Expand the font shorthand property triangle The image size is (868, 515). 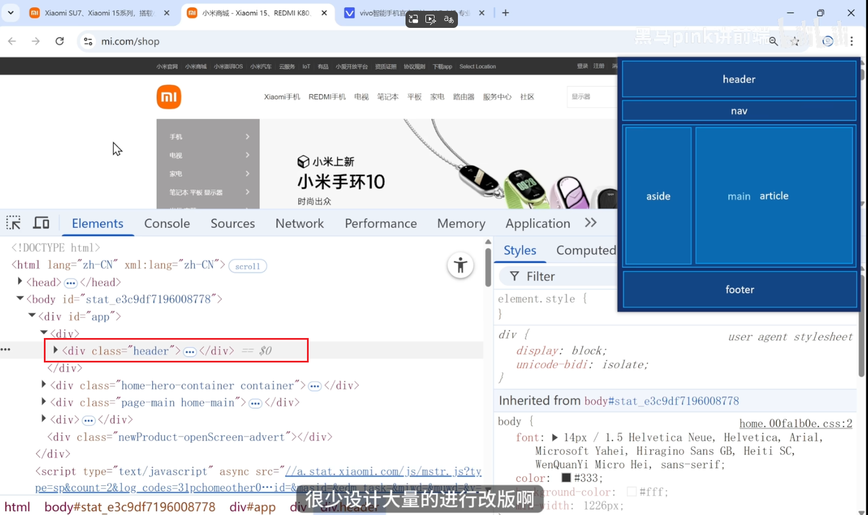pos(555,437)
